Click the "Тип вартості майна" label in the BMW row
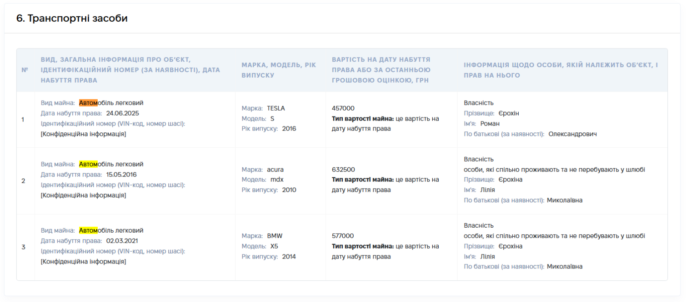 click(x=363, y=246)
